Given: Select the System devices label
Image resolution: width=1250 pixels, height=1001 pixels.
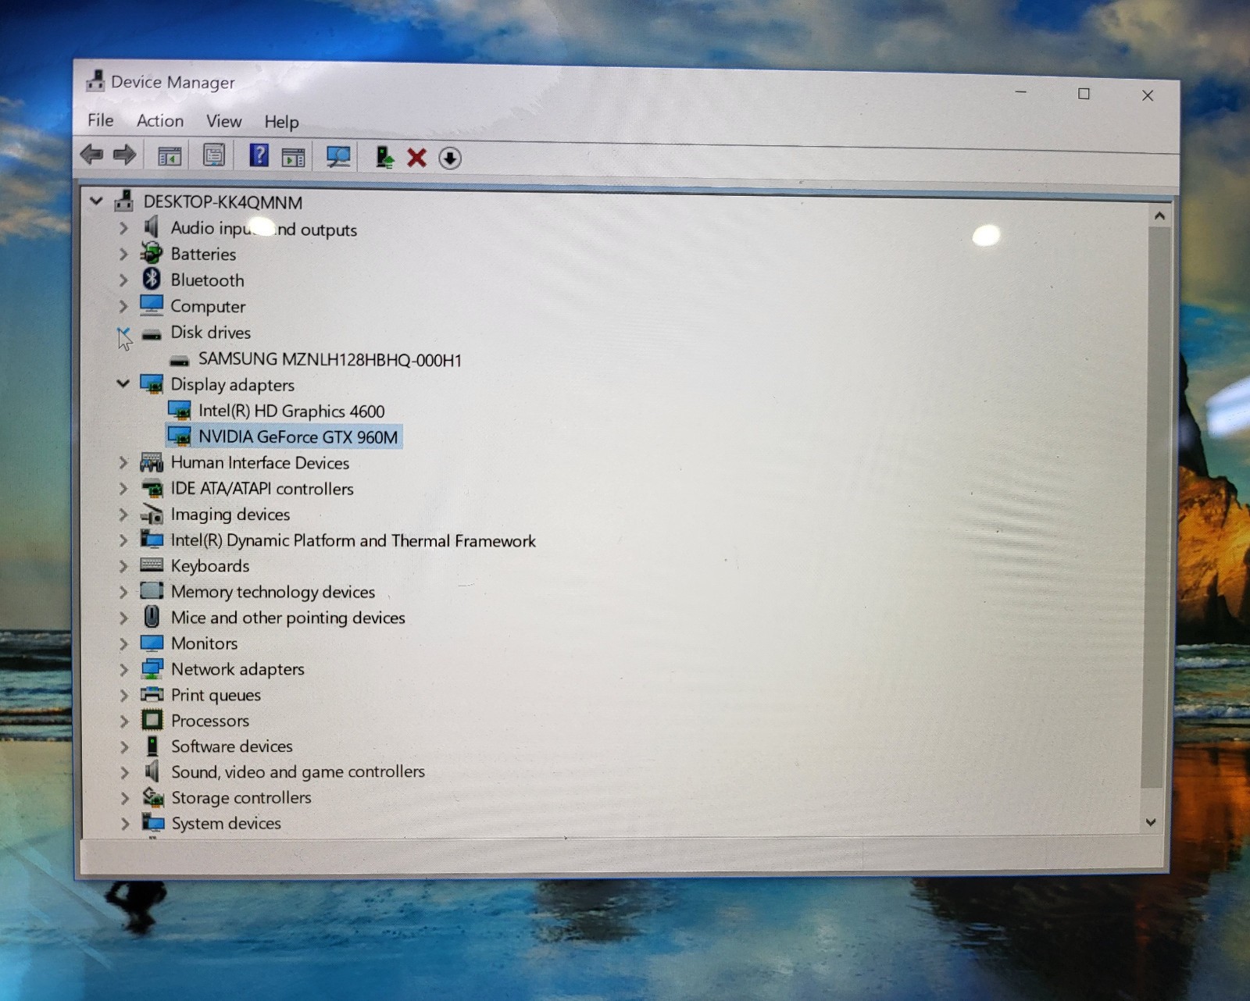Looking at the screenshot, I should click(x=227, y=823).
